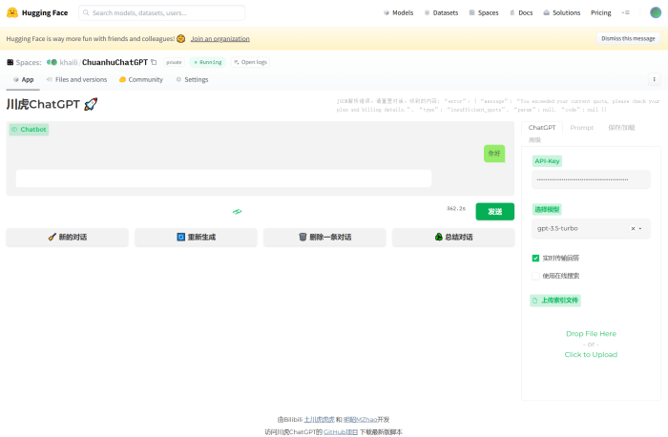
Task: Open the Files and versions tab
Action: [x=76, y=80]
